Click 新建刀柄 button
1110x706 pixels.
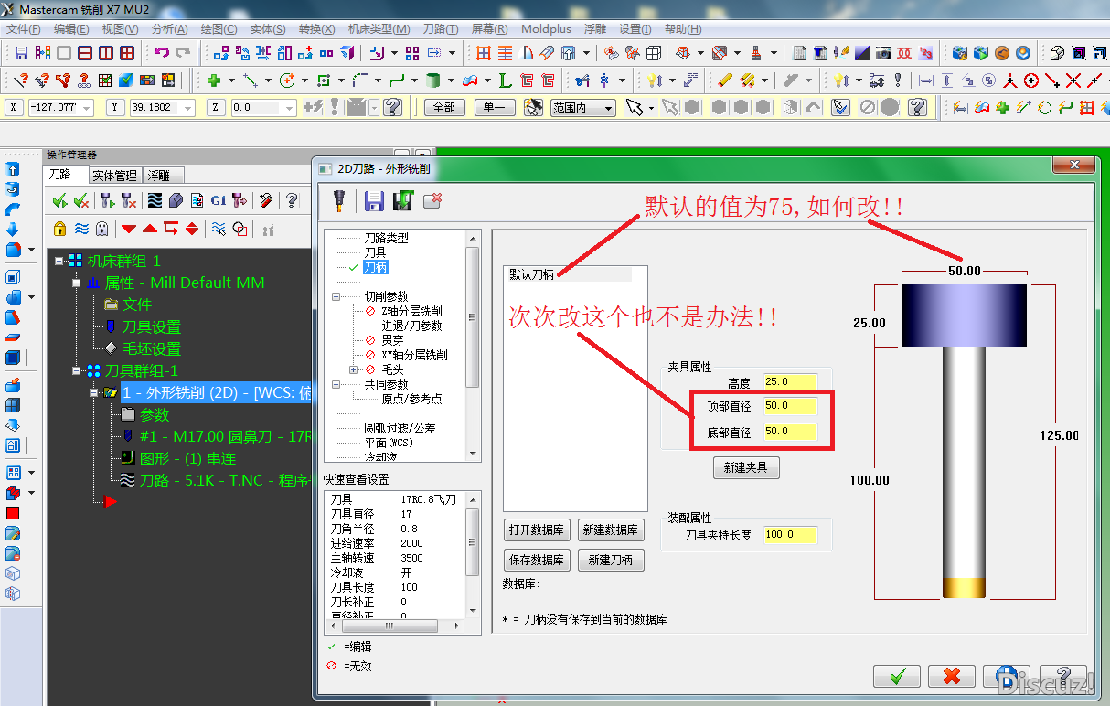click(611, 560)
